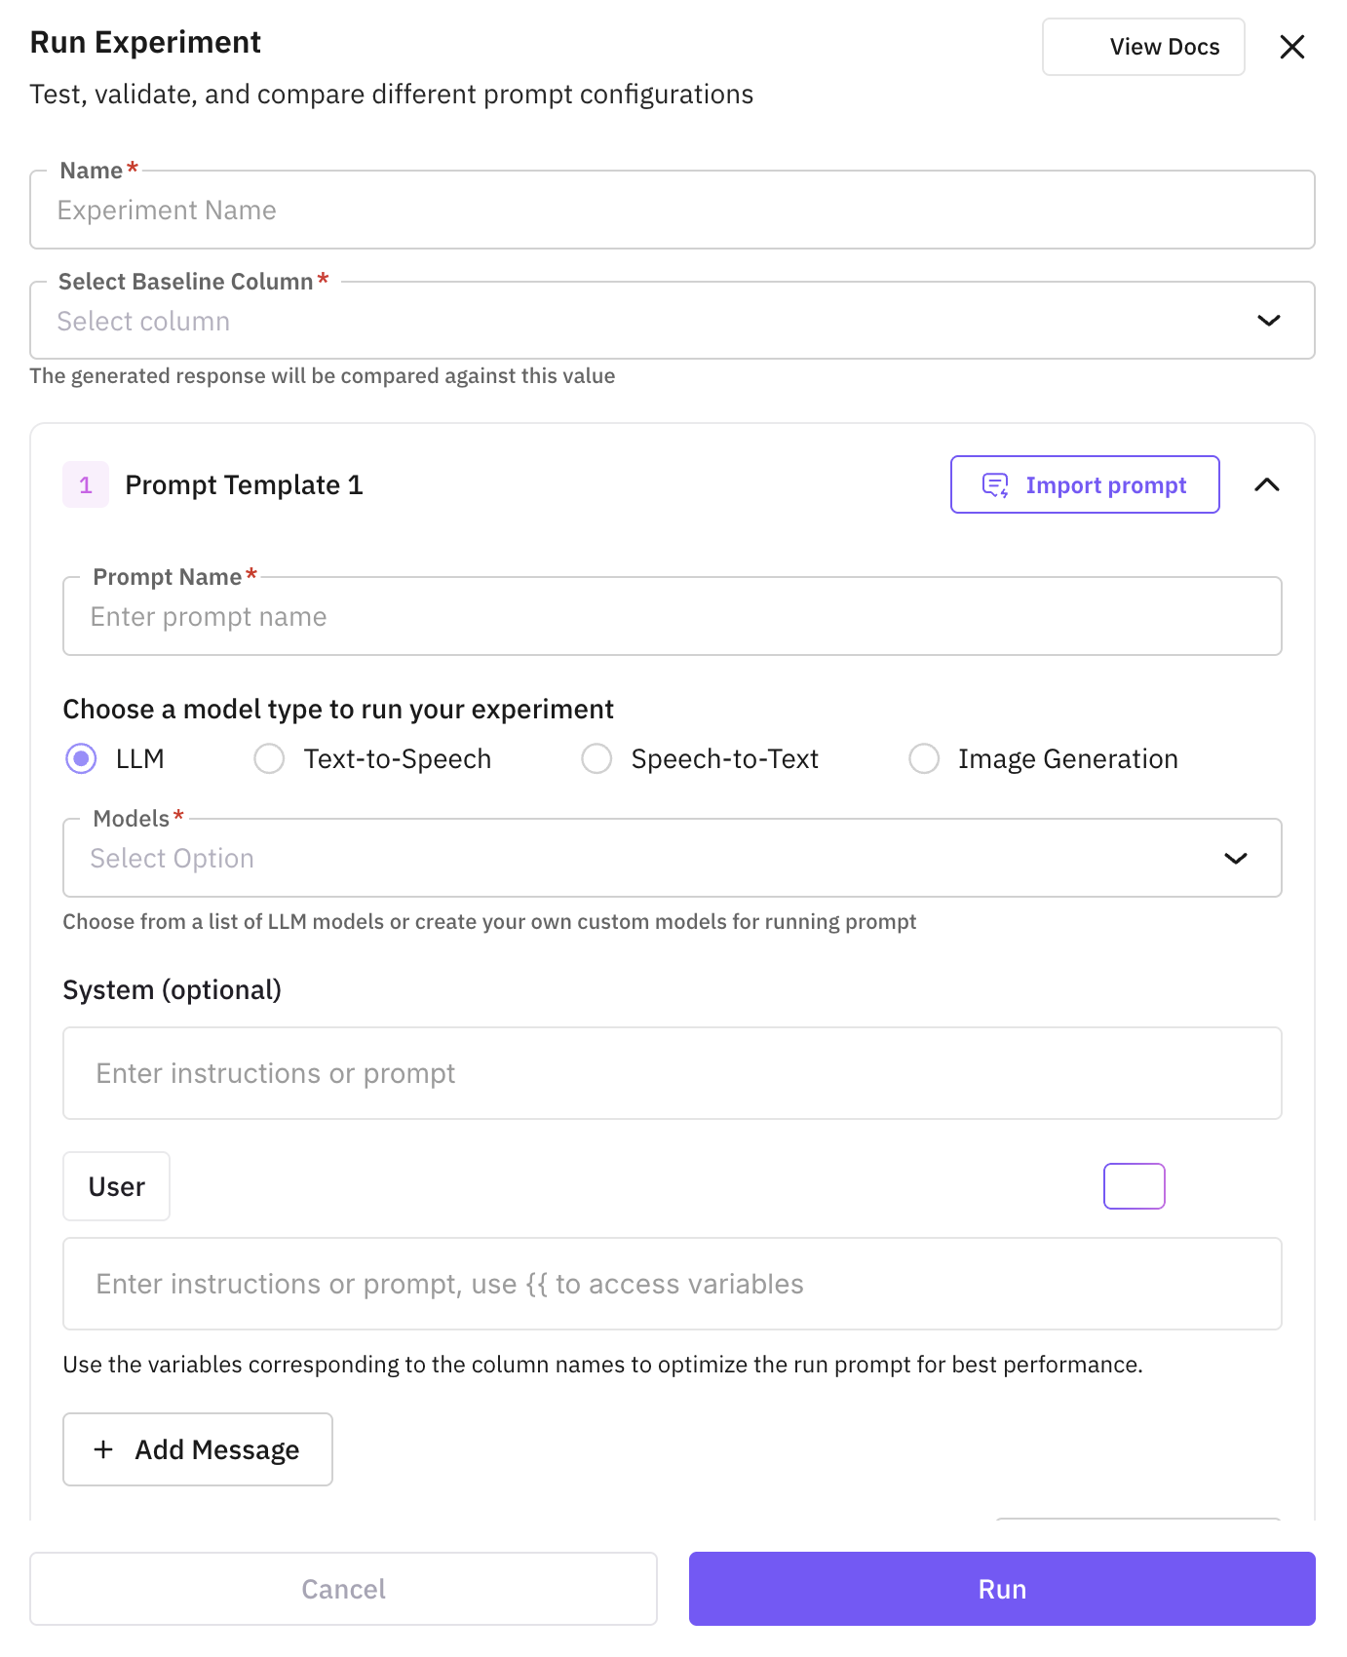Open the Select Baseline Column dropdown

[672, 321]
